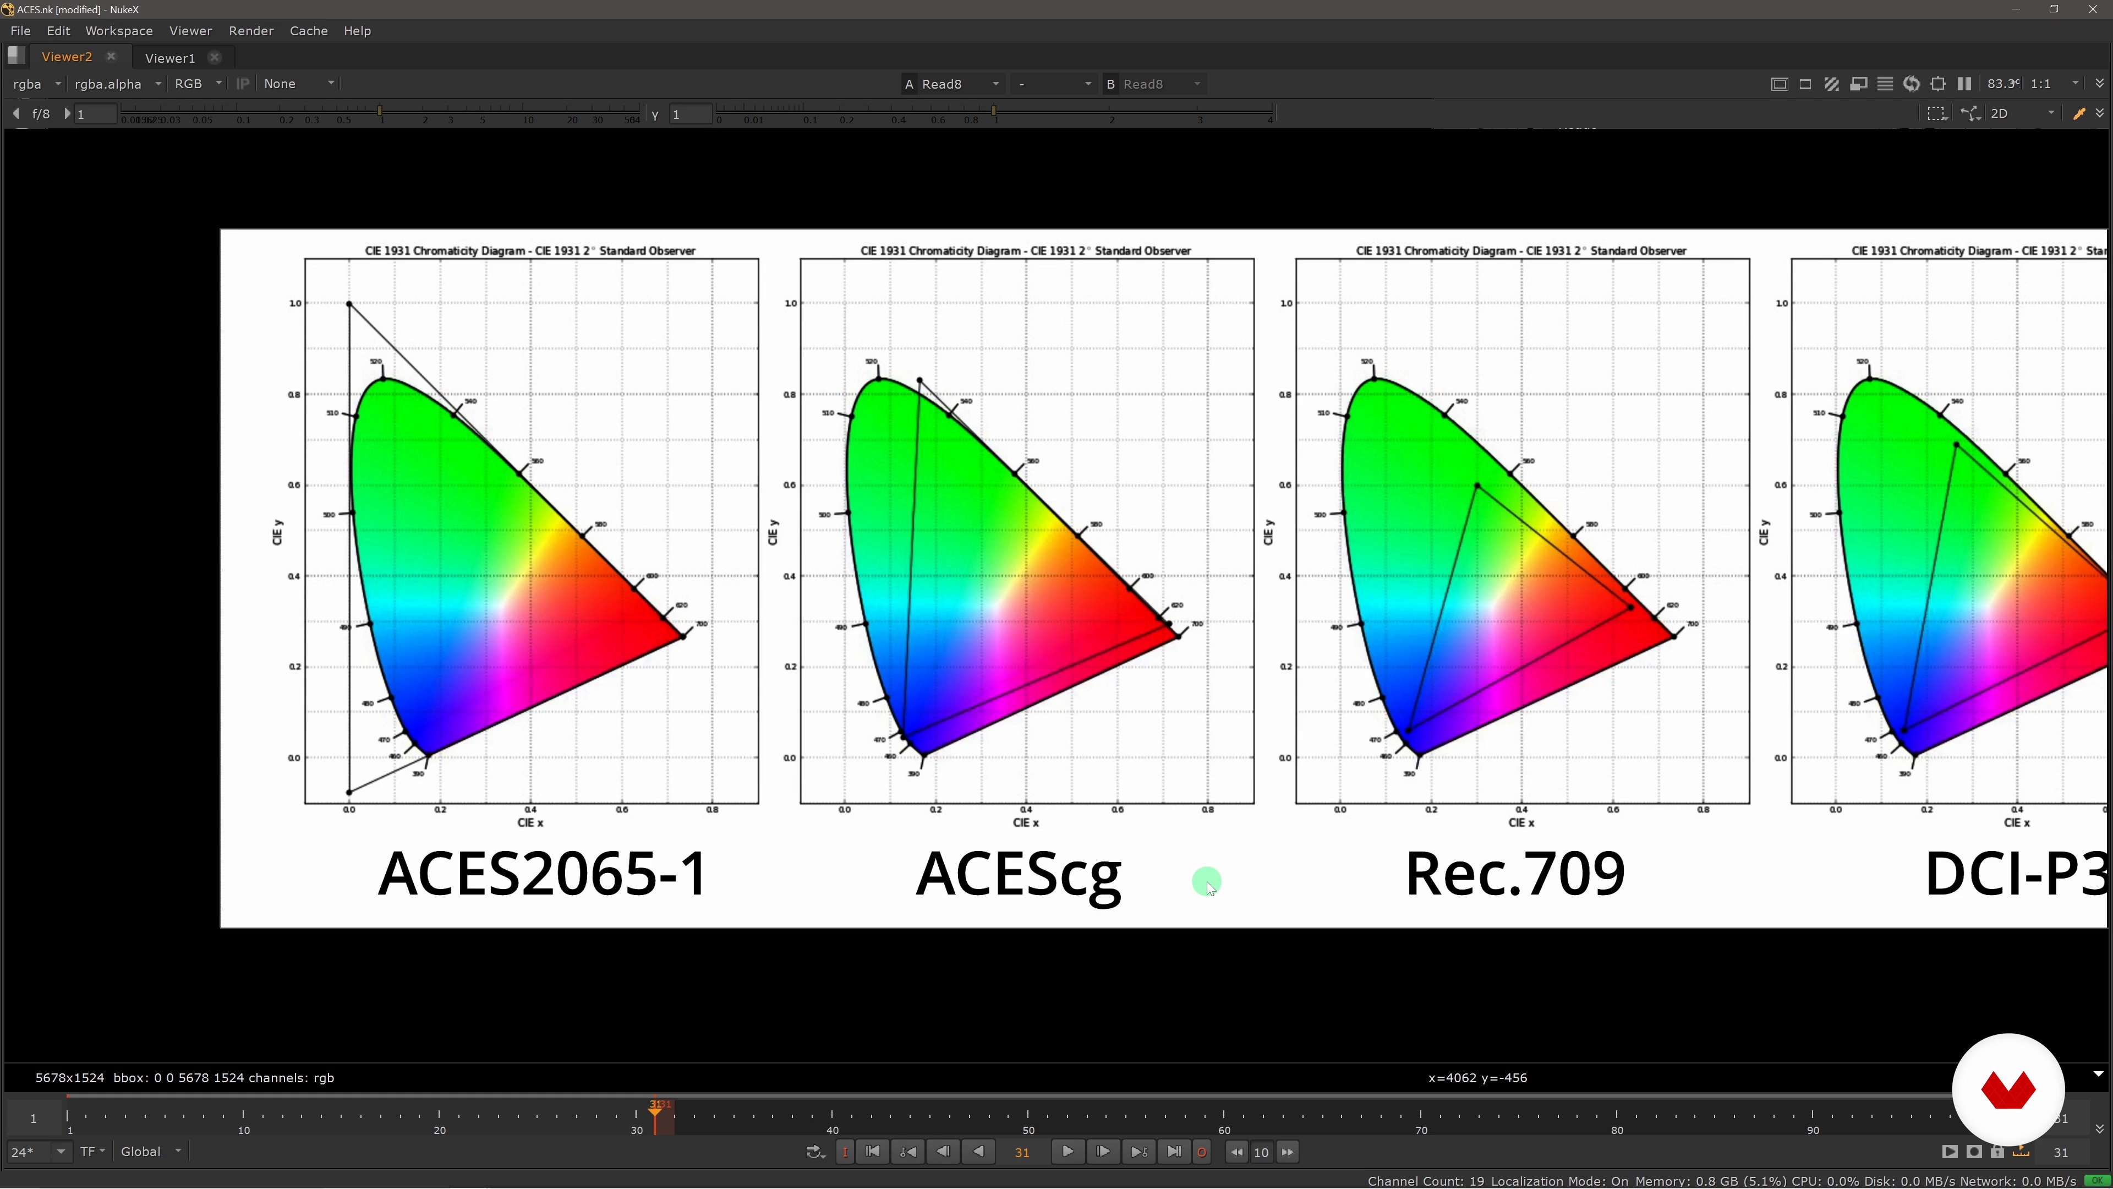
Task: Set the out point with red O
Action: pyautogui.click(x=1202, y=1152)
